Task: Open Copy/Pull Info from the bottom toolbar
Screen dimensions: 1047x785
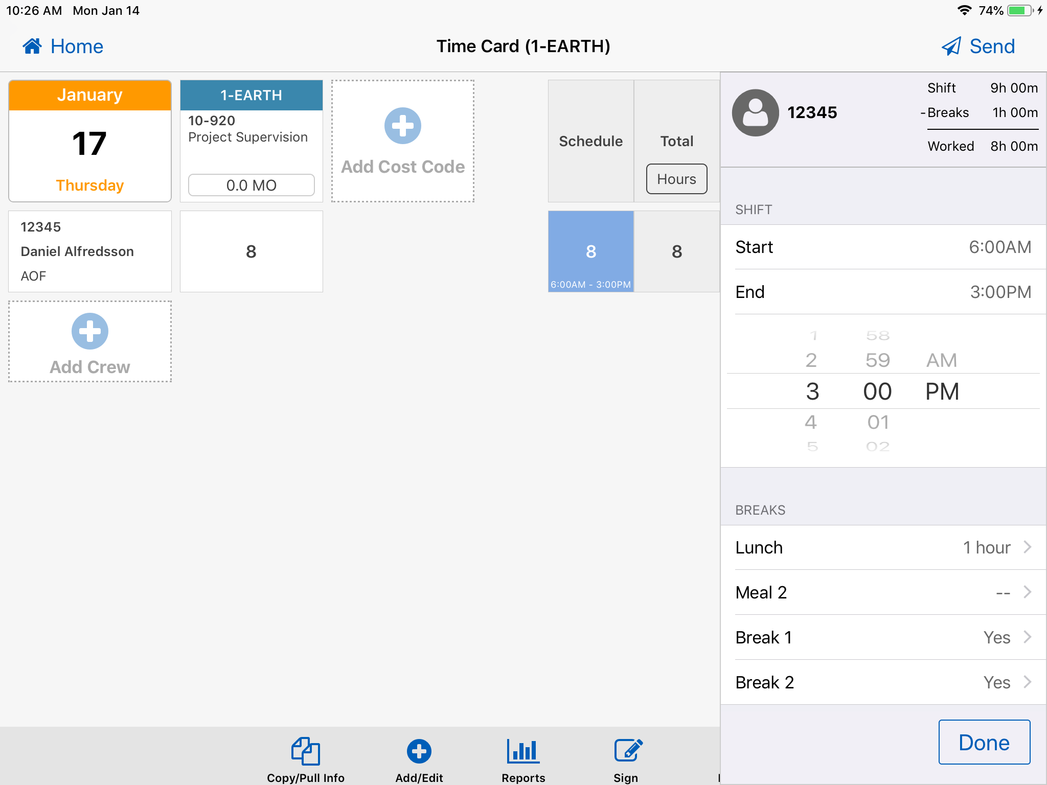Action: [x=306, y=751]
